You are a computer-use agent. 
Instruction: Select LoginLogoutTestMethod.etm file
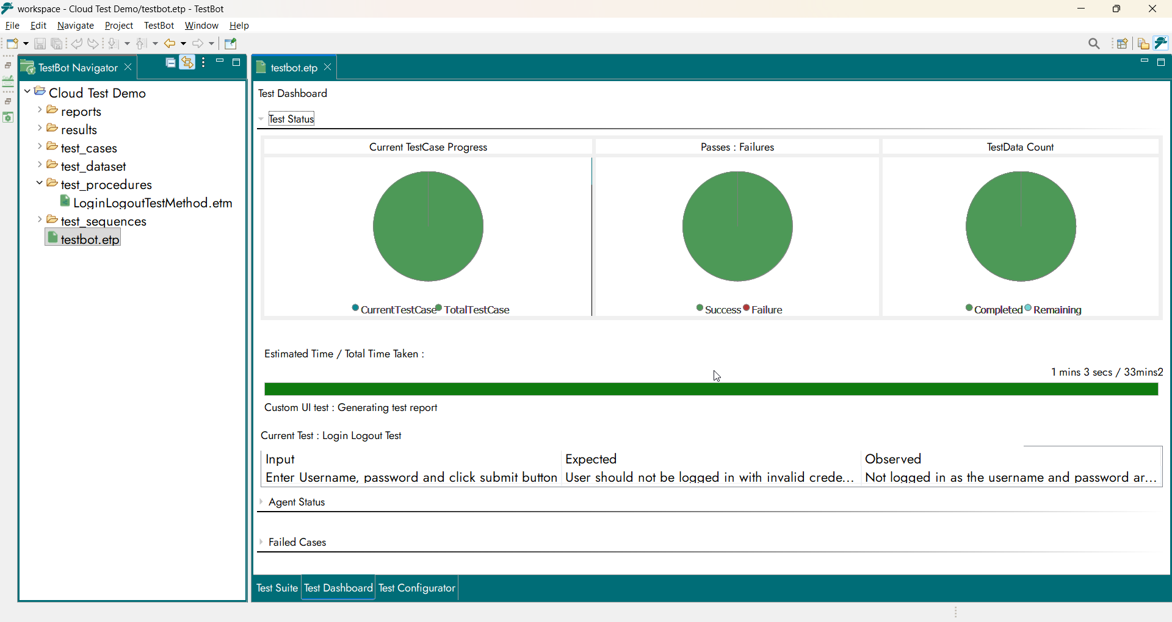(152, 203)
